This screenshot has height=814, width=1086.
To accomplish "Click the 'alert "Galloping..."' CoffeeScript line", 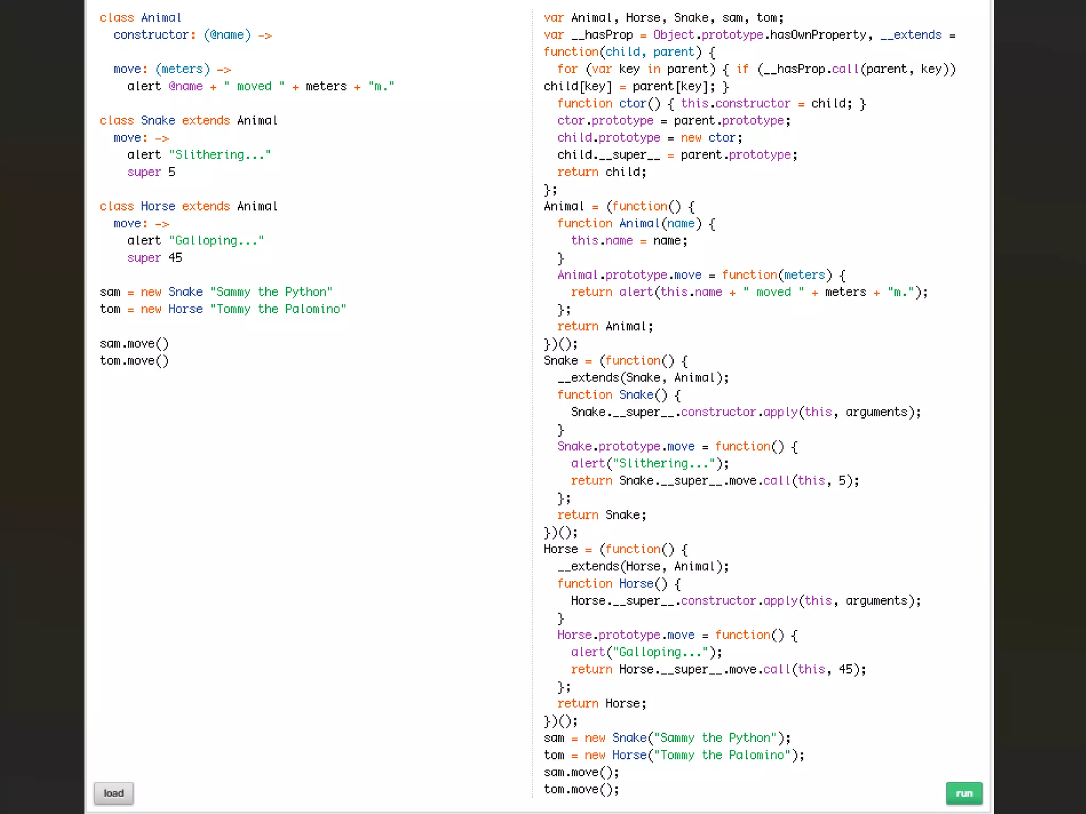I will tap(195, 241).
